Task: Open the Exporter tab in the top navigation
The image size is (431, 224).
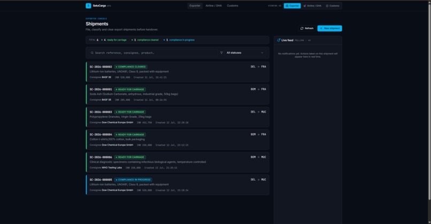Action: (195, 6)
